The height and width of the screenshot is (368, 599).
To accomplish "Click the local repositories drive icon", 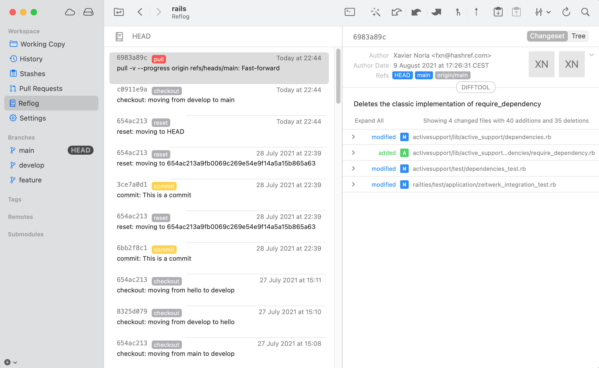I will [88, 12].
